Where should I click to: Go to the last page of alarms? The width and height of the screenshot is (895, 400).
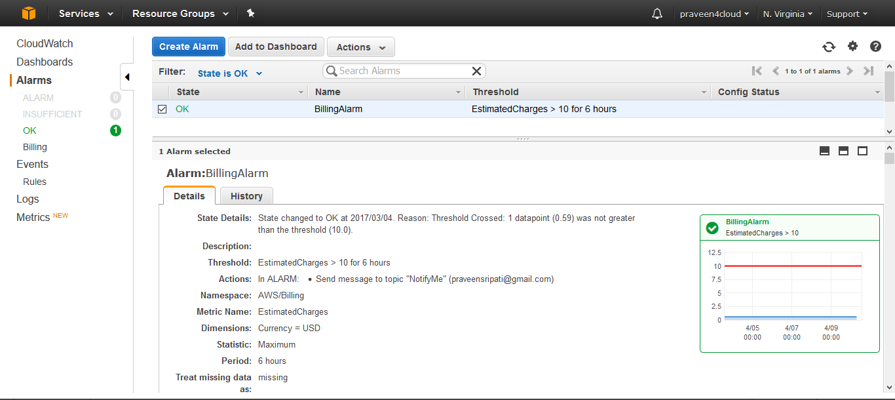[869, 71]
